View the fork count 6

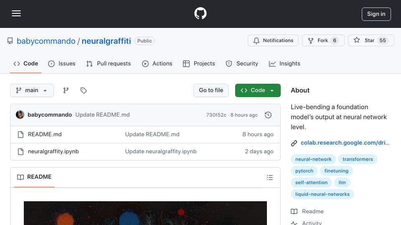click(334, 40)
